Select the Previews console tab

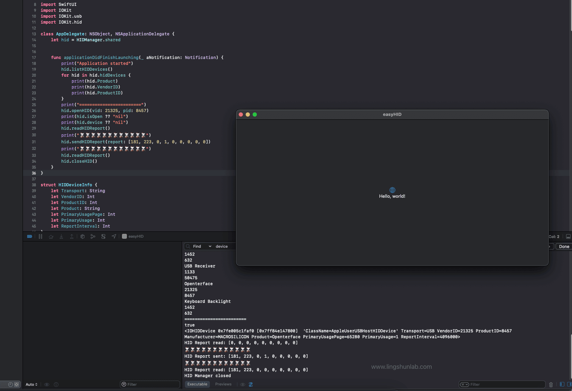click(x=223, y=384)
